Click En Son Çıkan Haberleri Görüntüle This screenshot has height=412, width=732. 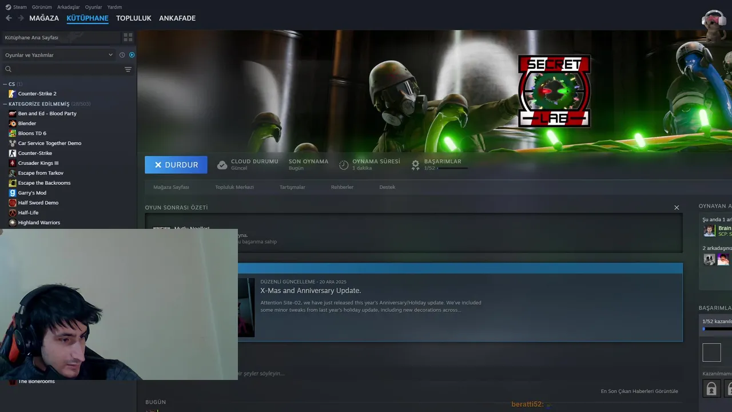tap(639, 391)
